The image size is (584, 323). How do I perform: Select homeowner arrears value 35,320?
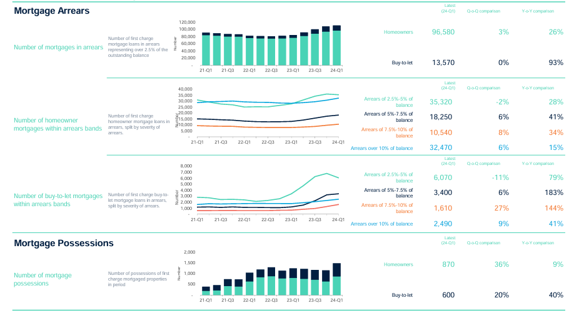point(441,102)
